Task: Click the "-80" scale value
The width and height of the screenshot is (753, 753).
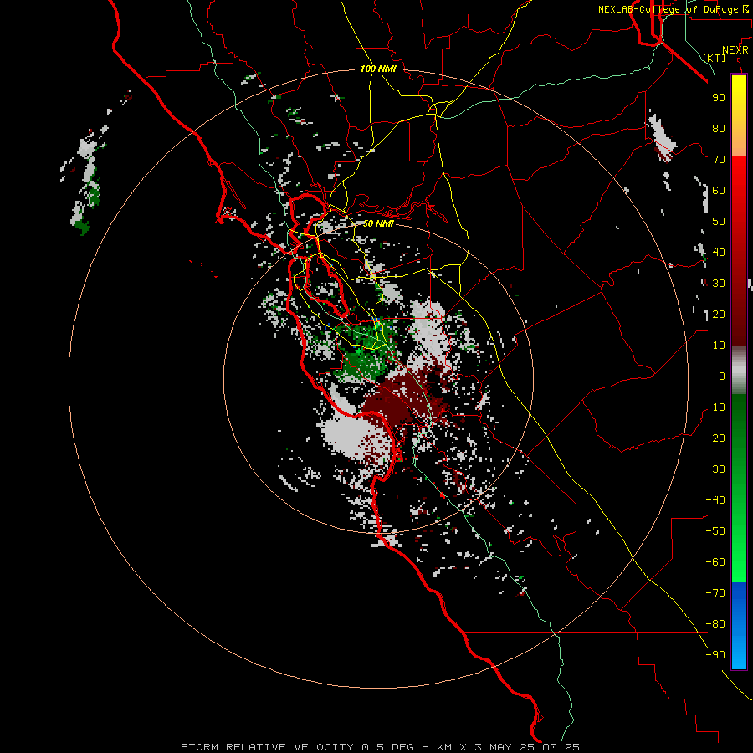Action: [x=715, y=624]
